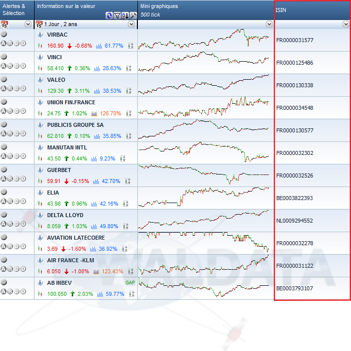Open VIRBAC stock name

[57, 35]
